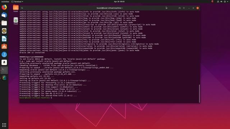
Task: Open LibreOffice Writer from dock
Action: [4, 39]
